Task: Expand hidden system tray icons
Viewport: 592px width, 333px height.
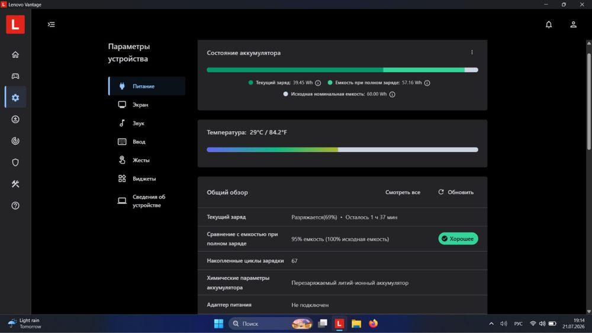Action: tap(491, 324)
